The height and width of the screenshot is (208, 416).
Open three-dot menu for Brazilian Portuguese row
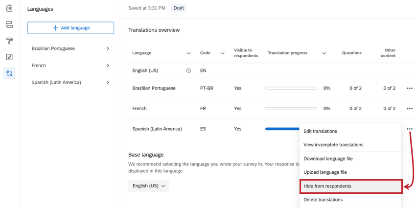tap(409, 88)
